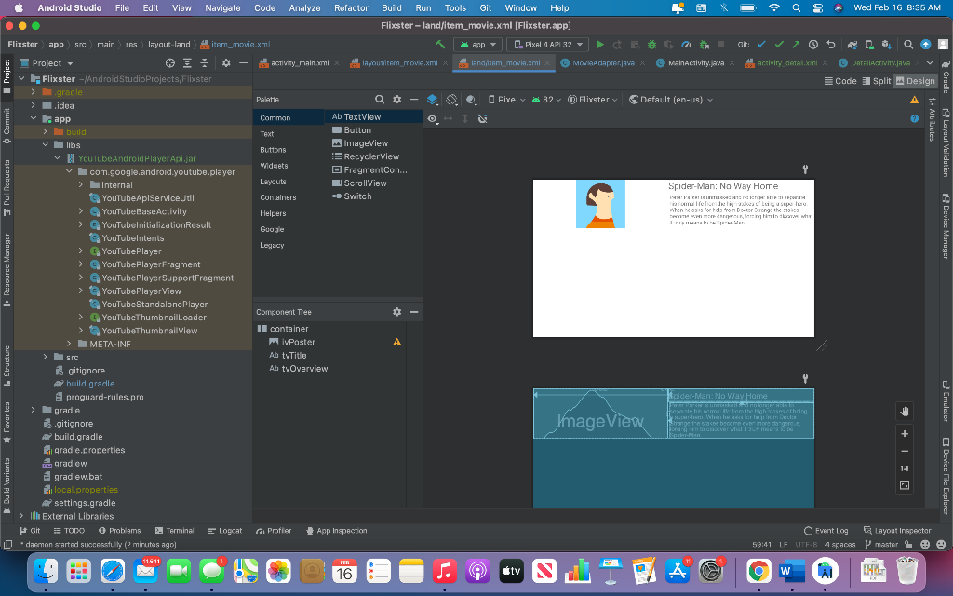Click the layout warning triangle icon
This screenshot has width=953, height=596.
[x=914, y=100]
